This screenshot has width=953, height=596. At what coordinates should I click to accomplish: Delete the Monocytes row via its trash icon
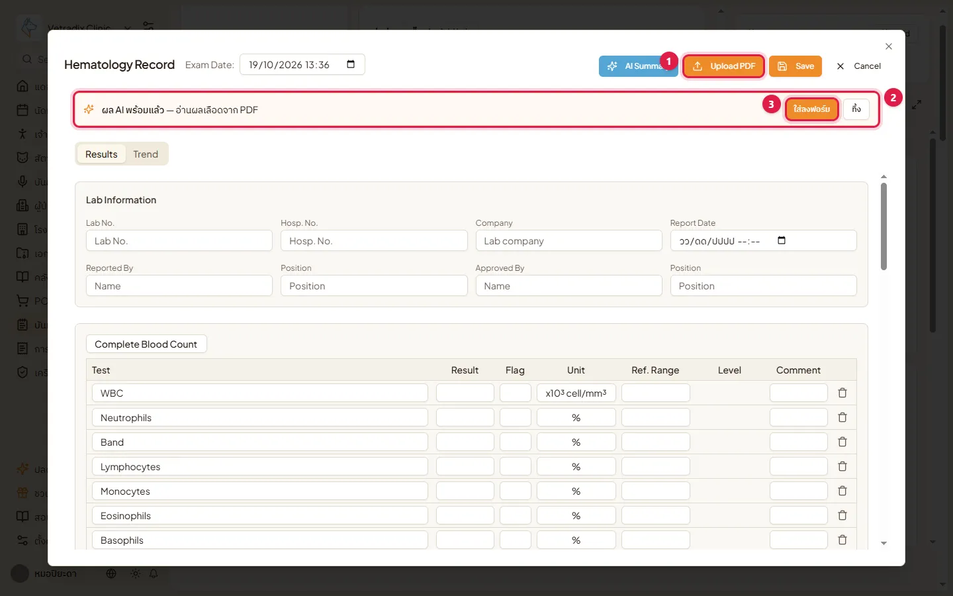pyautogui.click(x=842, y=491)
